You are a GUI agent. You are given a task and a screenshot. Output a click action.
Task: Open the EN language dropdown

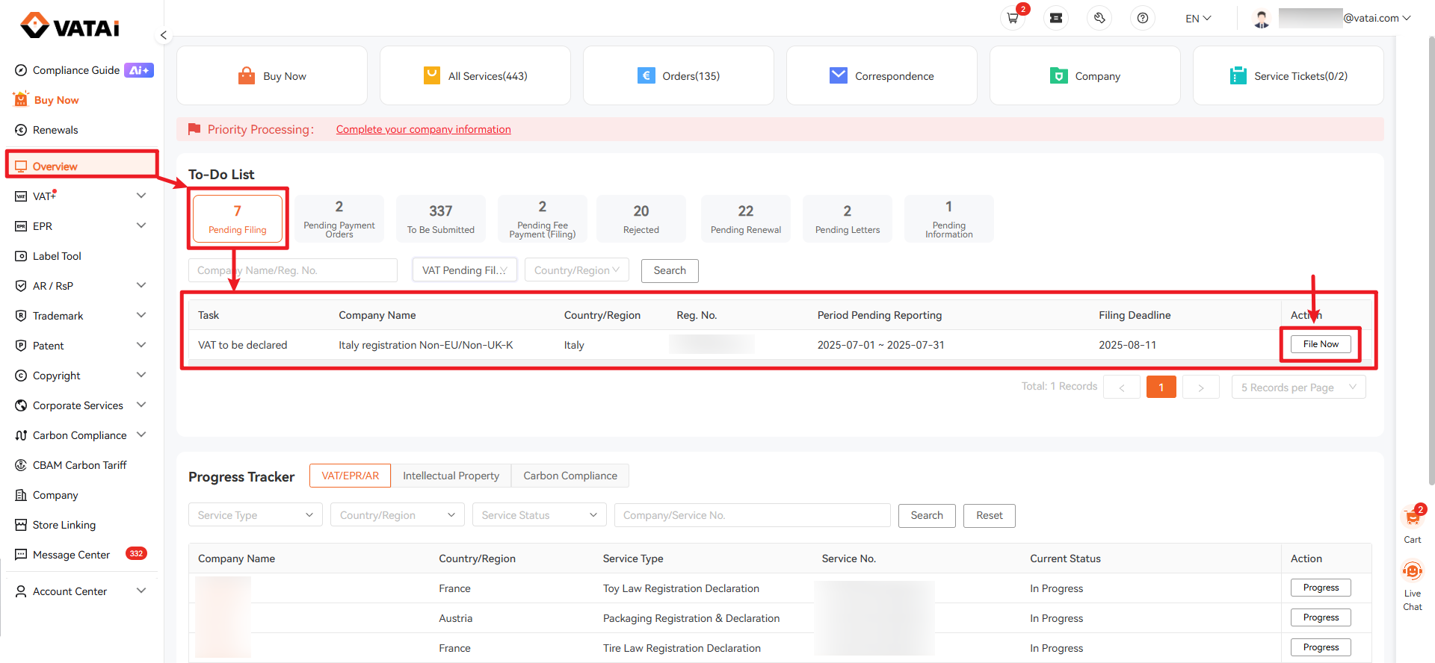[x=1197, y=19]
